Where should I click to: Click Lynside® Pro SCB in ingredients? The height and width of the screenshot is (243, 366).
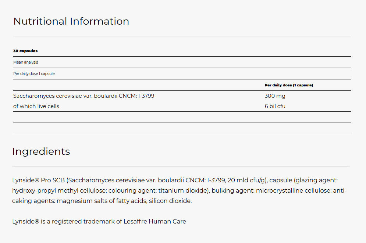(38, 180)
